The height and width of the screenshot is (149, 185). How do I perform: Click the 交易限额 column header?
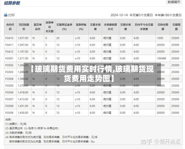click(x=176, y=27)
